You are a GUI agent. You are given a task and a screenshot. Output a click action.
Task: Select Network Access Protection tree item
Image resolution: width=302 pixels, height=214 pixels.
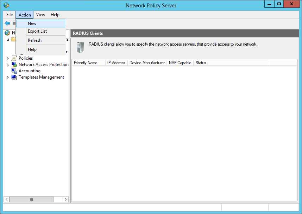point(44,65)
